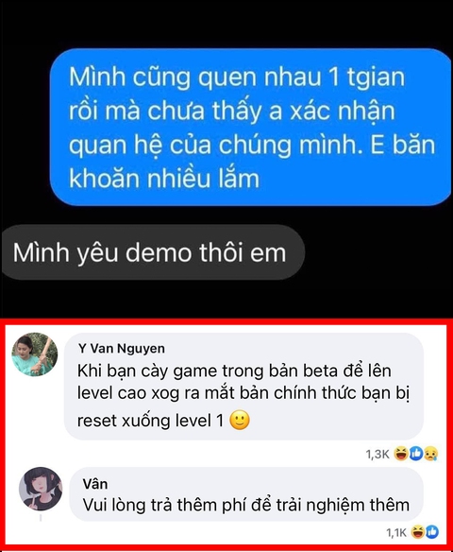View the 1,1K reactions count
This screenshot has height=552, width=453.
(x=396, y=532)
